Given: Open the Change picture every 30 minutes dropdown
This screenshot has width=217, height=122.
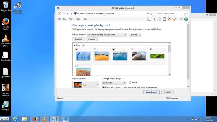Looking at the screenshot, I should [x=114, y=83].
